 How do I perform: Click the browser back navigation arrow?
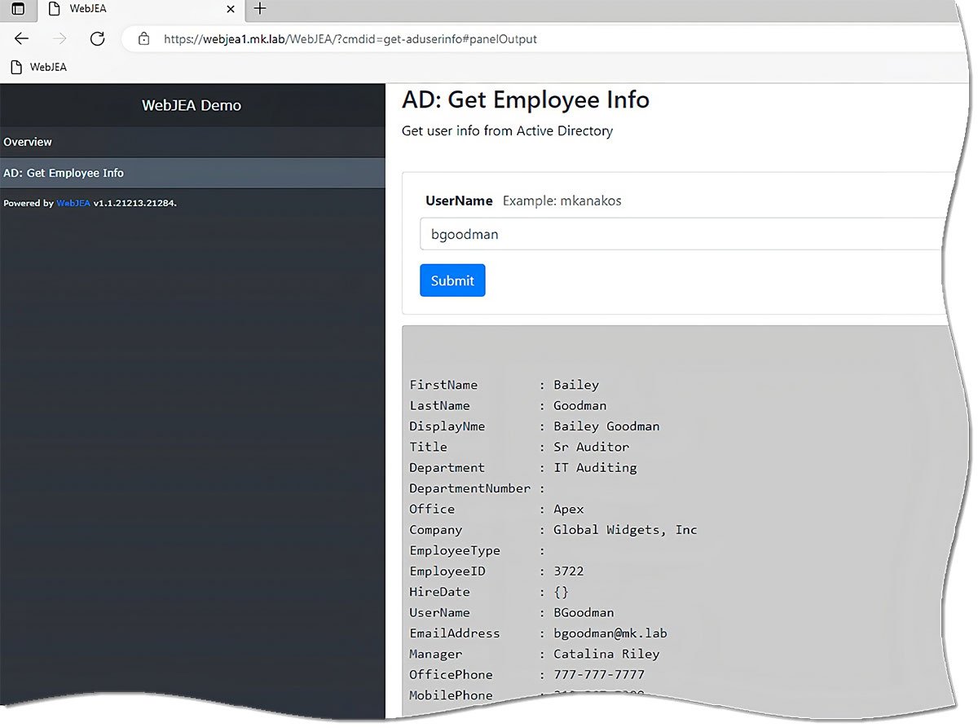coord(21,38)
